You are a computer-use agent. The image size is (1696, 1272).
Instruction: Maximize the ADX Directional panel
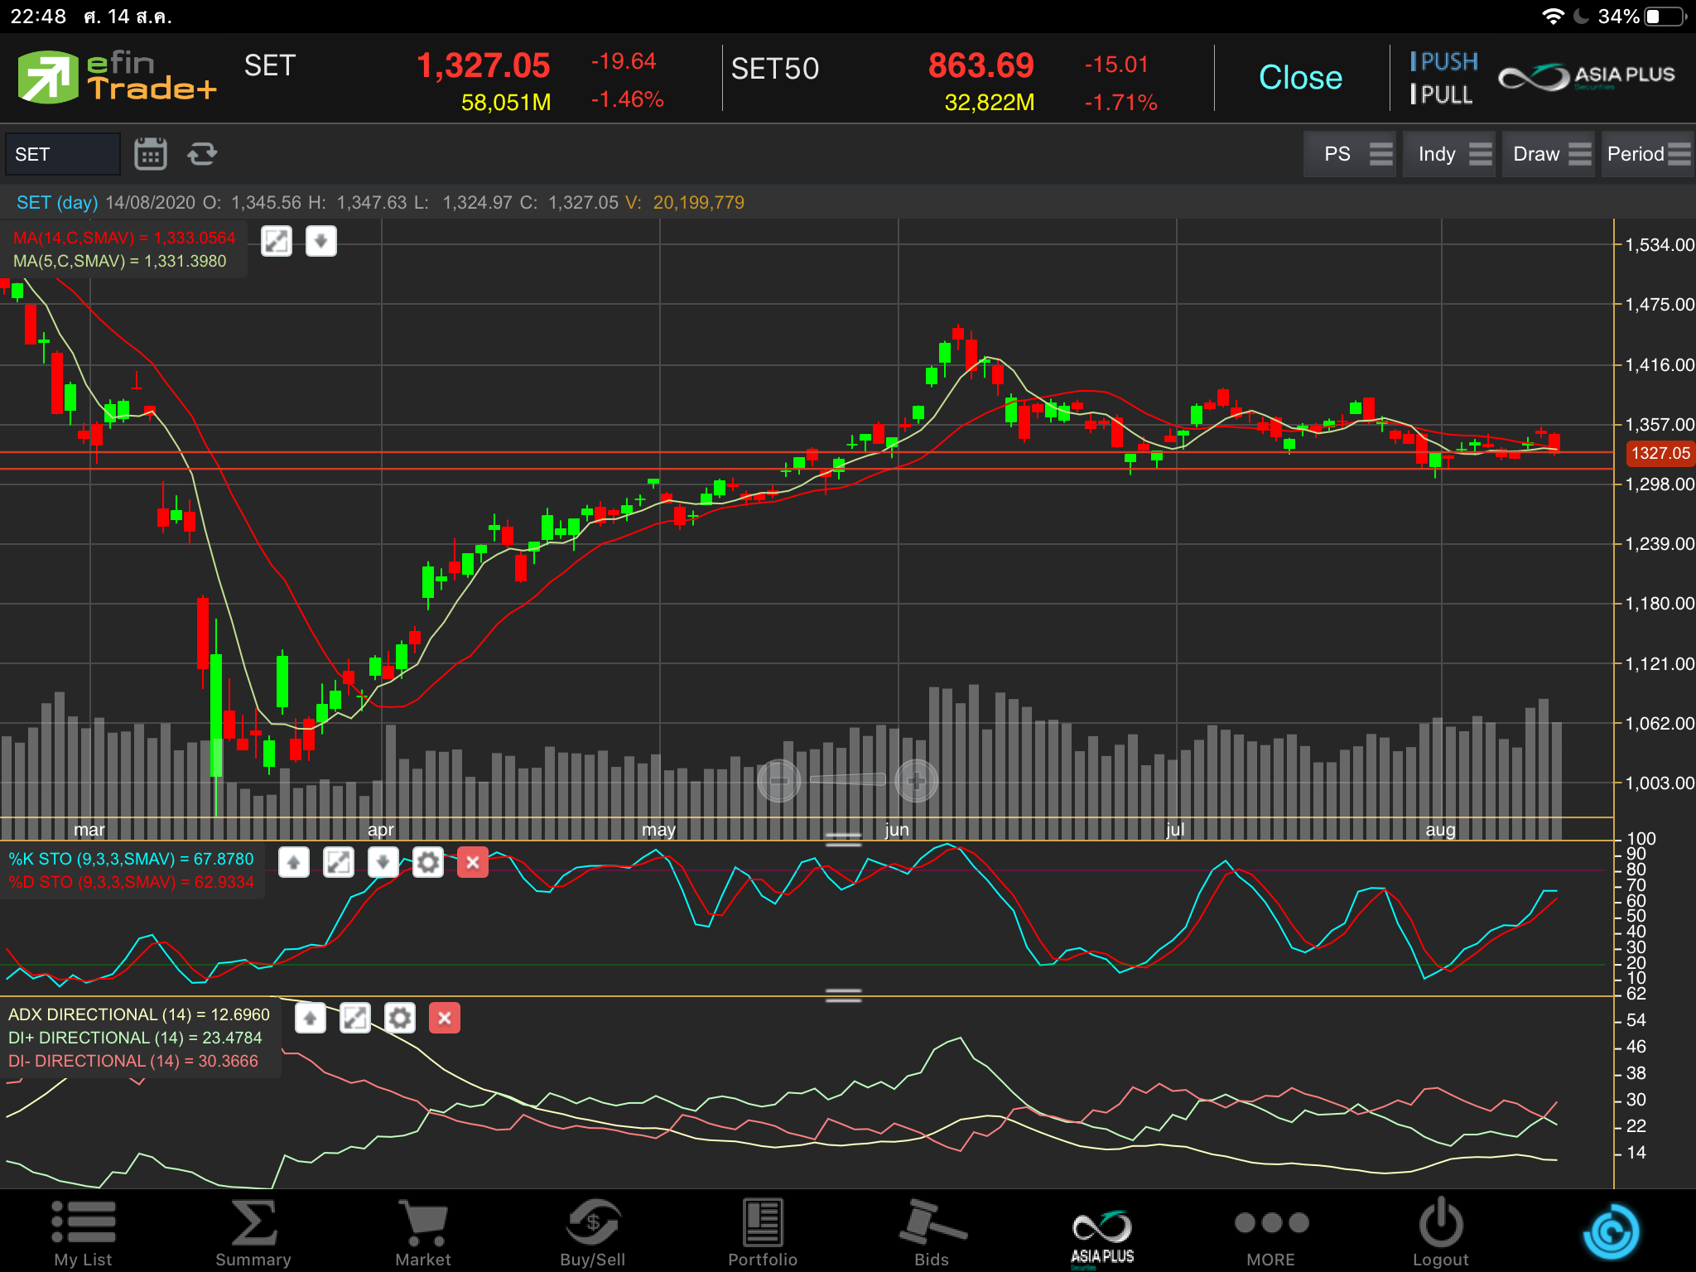point(355,1018)
